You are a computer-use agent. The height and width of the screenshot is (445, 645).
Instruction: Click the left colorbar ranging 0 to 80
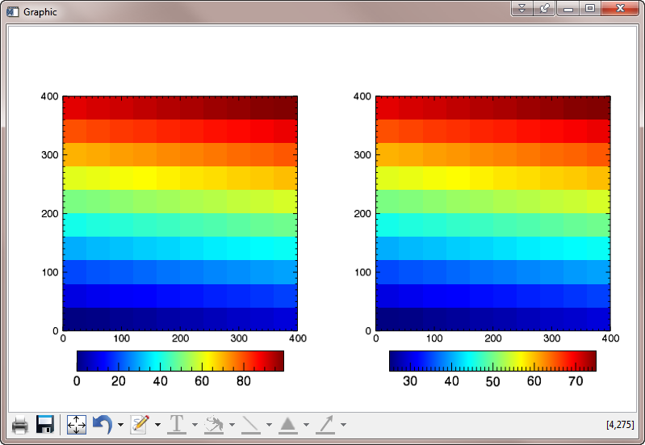point(180,360)
